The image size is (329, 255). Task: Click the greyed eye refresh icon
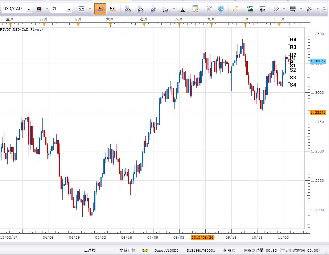(208, 9)
